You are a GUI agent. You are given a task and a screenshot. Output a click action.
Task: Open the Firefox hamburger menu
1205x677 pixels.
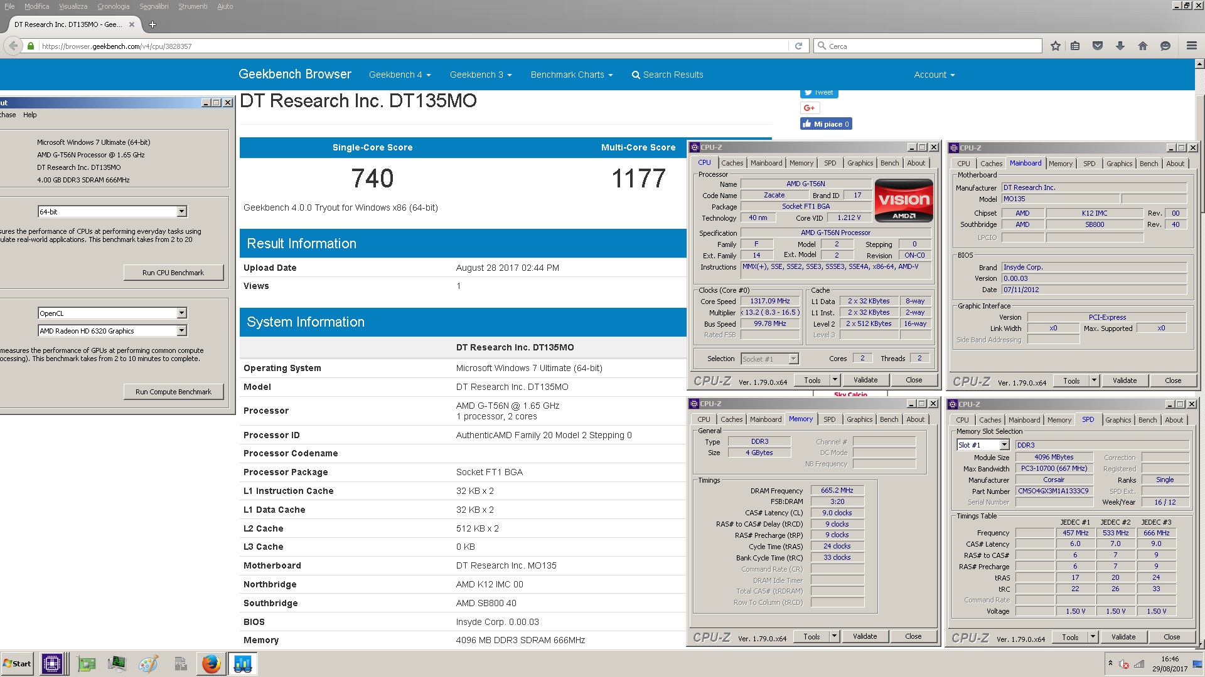[x=1191, y=46]
